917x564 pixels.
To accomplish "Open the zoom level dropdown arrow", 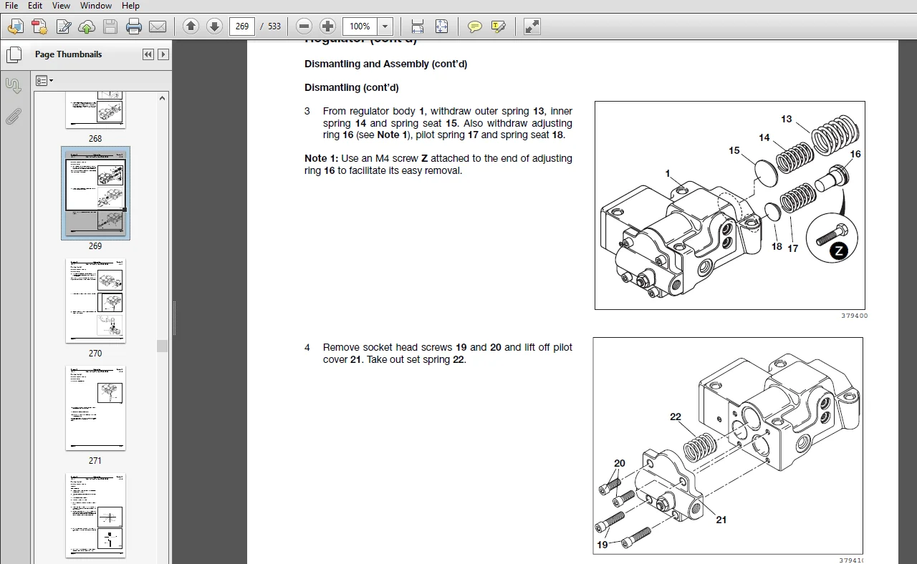I will [385, 26].
